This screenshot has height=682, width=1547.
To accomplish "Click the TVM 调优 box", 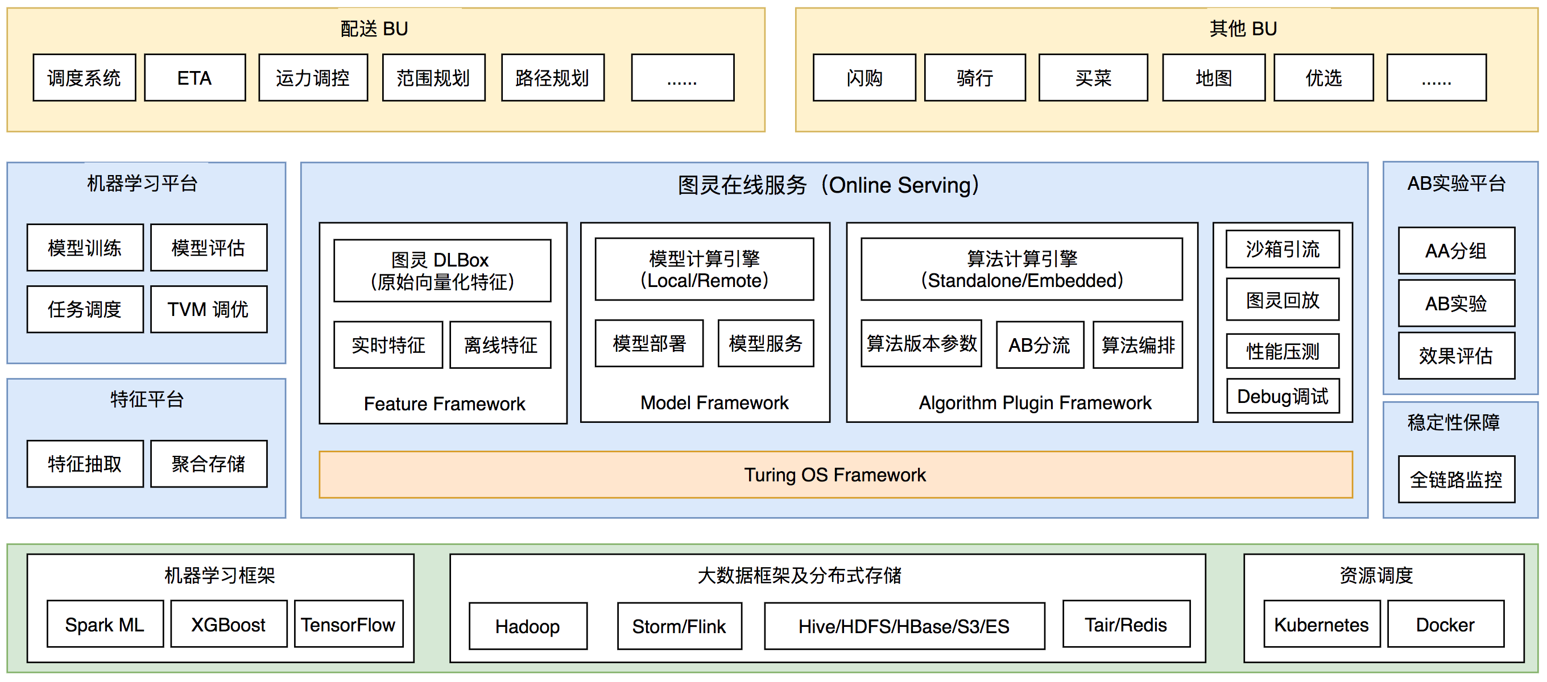I will click(208, 310).
